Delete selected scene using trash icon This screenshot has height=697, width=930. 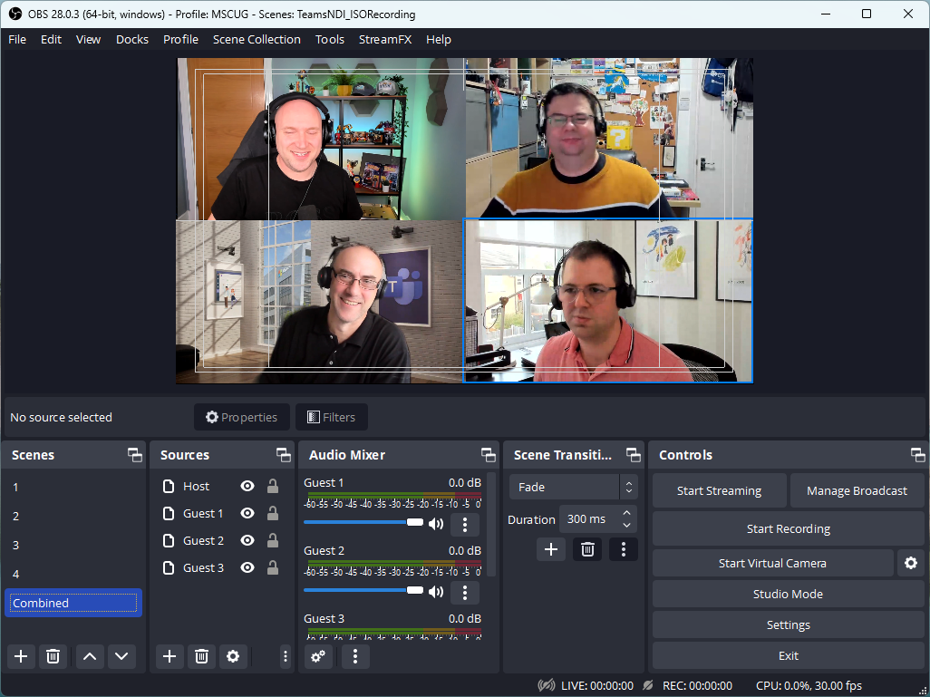[53, 656]
